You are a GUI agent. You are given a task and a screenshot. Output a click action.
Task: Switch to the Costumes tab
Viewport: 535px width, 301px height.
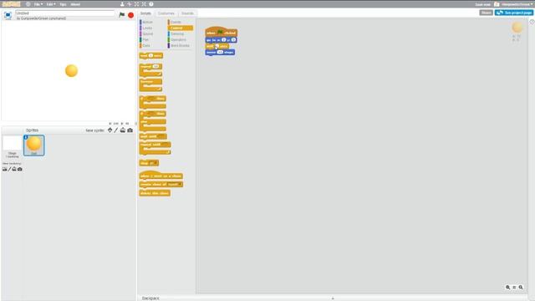click(166, 13)
